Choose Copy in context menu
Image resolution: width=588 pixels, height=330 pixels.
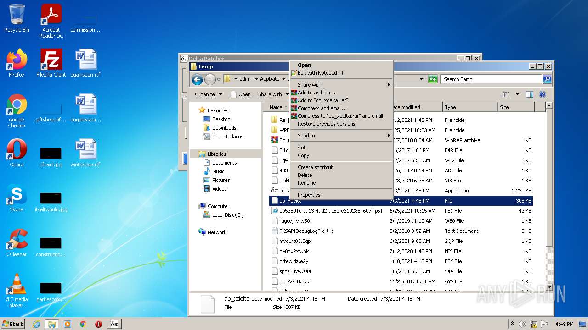(341, 155)
